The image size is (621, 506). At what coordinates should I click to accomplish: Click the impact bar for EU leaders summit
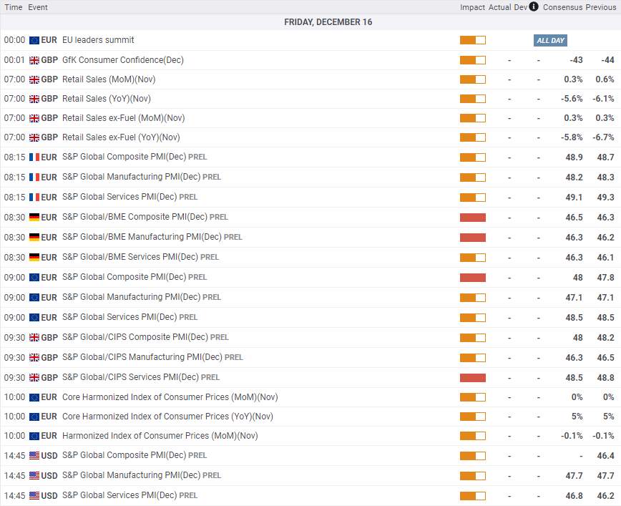(472, 40)
